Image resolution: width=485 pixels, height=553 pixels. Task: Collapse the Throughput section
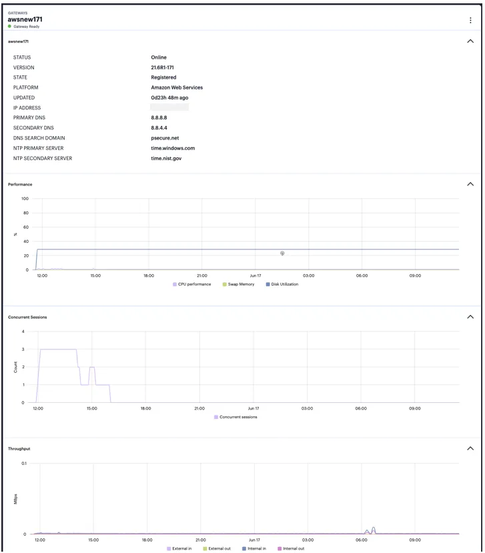click(470, 448)
